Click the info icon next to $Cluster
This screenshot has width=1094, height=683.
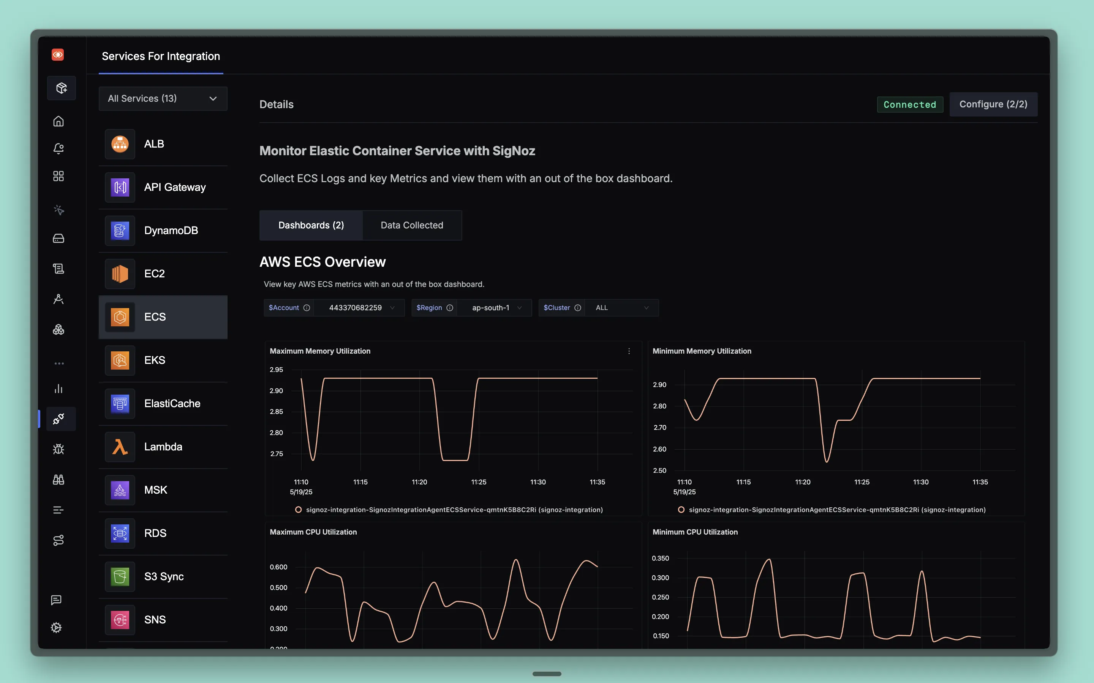(x=578, y=308)
